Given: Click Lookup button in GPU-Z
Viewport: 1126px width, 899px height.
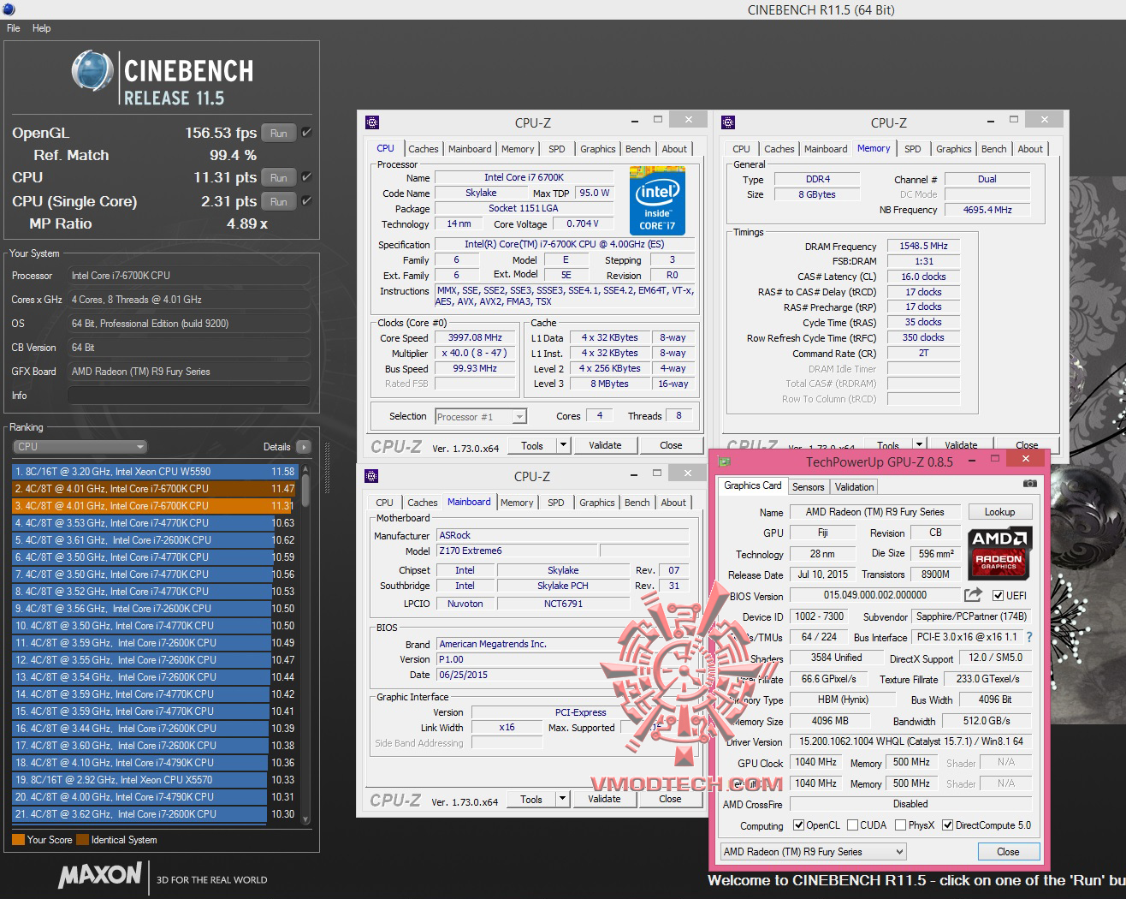Looking at the screenshot, I should pyautogui.click(x=999, y=512).
